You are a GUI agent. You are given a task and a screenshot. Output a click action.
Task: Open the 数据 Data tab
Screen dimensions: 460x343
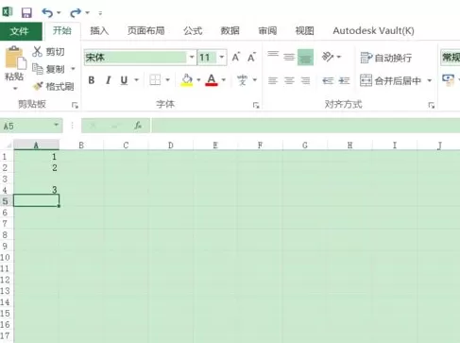click(230, 31)
